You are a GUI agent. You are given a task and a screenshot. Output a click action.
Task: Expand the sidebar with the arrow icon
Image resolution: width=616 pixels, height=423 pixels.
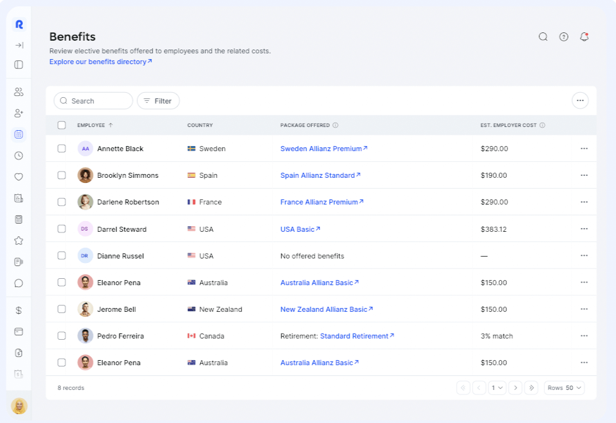(19, 45)
